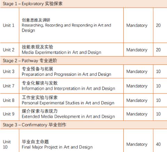Click the Unit 7 label
Screen dimensions: 167x152
coord(9,86)
